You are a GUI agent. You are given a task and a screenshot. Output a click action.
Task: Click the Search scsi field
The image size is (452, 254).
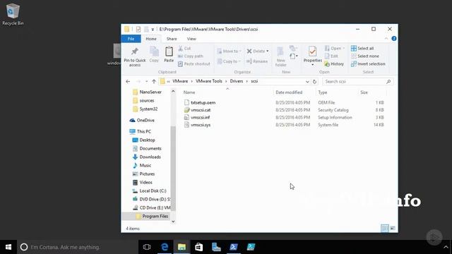(x=358, y=82)
